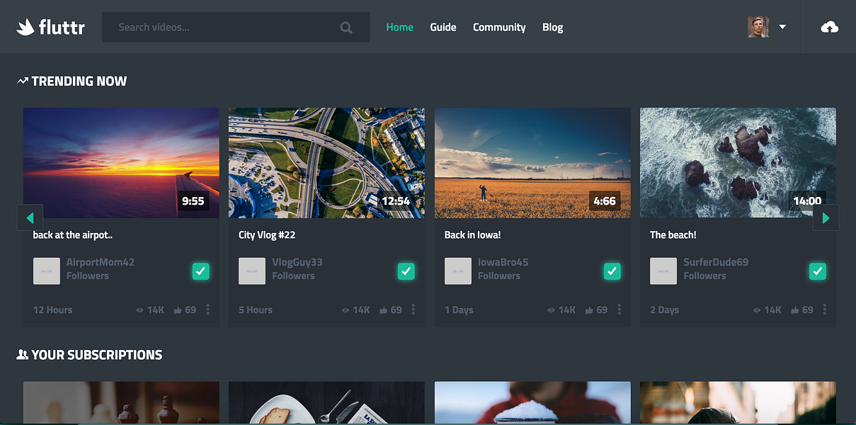Toggle follow checkbox for AirportMom42

tap(200, 271)
